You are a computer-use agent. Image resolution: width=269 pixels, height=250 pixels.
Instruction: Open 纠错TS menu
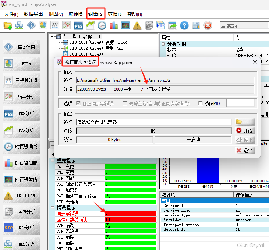point(95,14)
